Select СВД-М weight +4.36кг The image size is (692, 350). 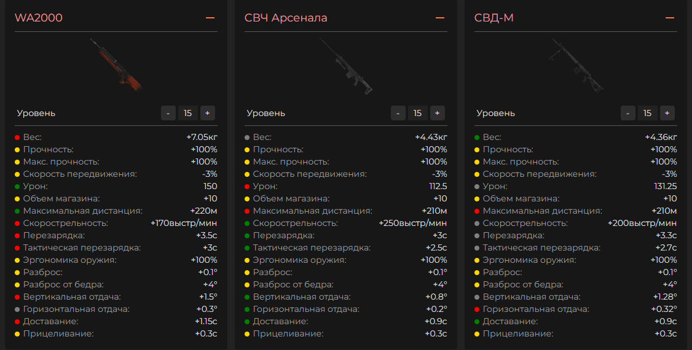pos(661,137)
